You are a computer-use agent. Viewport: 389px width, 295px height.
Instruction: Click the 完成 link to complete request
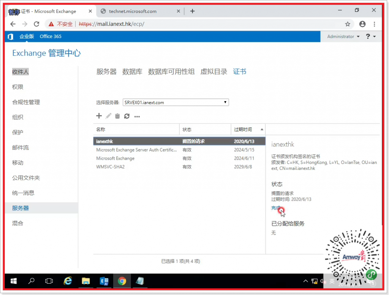275,208
